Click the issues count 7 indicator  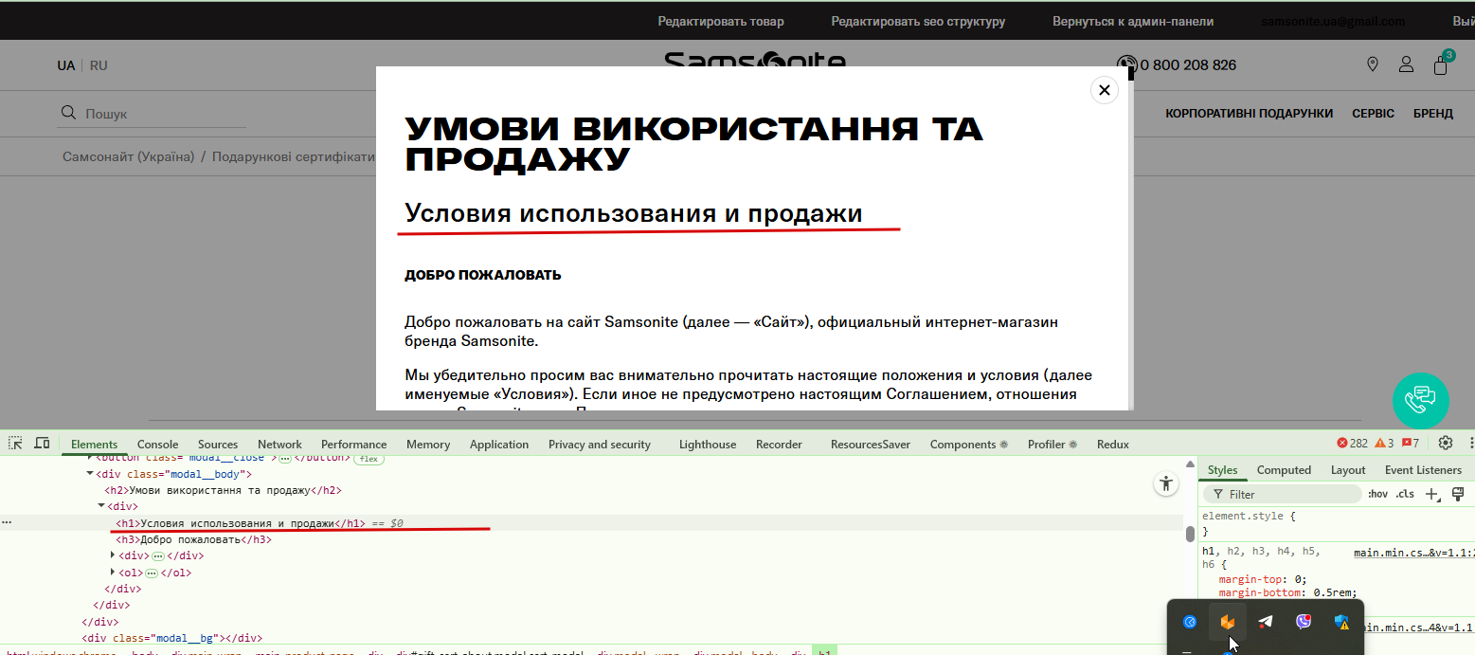pos(1411,444)
